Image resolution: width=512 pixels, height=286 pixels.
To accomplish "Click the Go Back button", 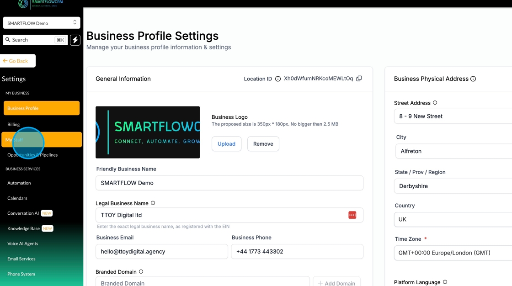I will pyautogui.click(x=18, y=61).
